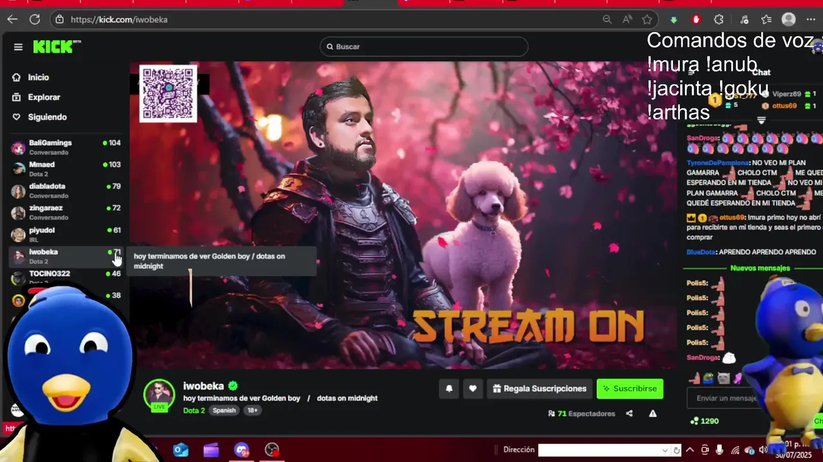
Task: Click the read aloud icon in address bar
Action: pos(627,19)
